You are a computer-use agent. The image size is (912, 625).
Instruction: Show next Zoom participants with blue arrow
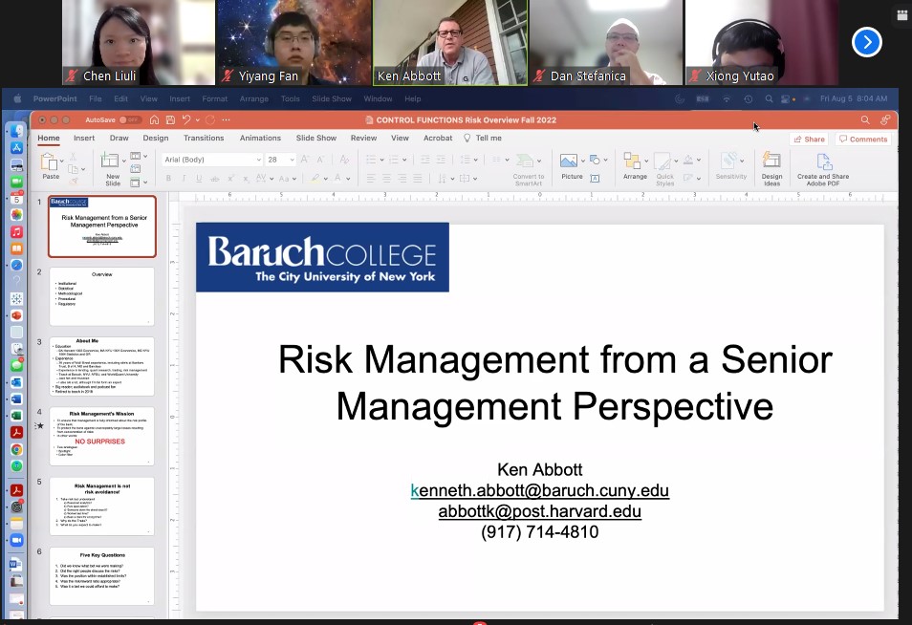click(867, 42)
